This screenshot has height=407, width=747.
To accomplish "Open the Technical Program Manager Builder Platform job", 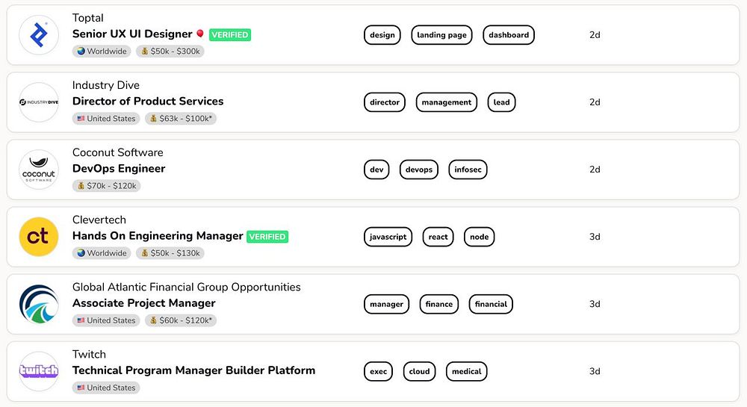I will coord(194,370).
